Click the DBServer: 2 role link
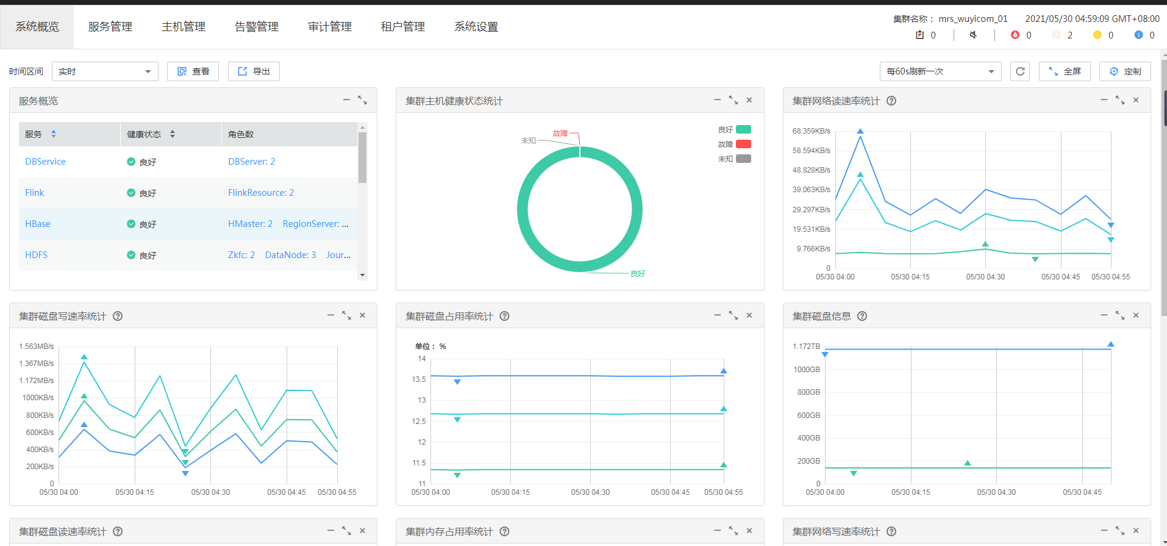Screen dimensions: 1167x546 (x=251, y=162)
